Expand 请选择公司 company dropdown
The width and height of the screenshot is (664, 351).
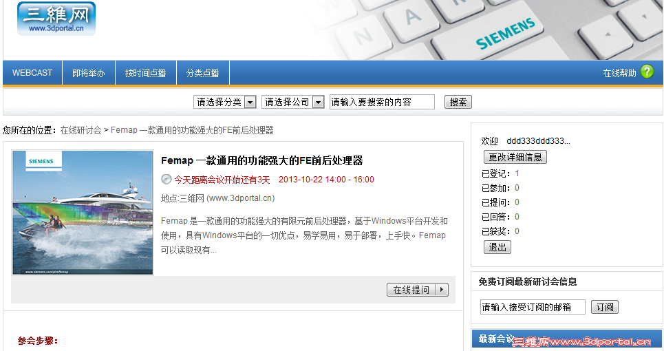(293, 102)
